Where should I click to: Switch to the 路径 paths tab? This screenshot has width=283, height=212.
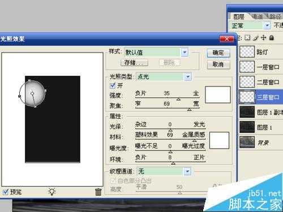click(x=275, y=16)
